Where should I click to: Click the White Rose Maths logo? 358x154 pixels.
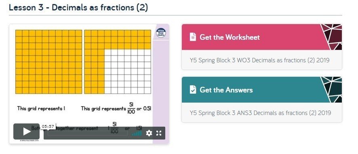pos(161,33)
